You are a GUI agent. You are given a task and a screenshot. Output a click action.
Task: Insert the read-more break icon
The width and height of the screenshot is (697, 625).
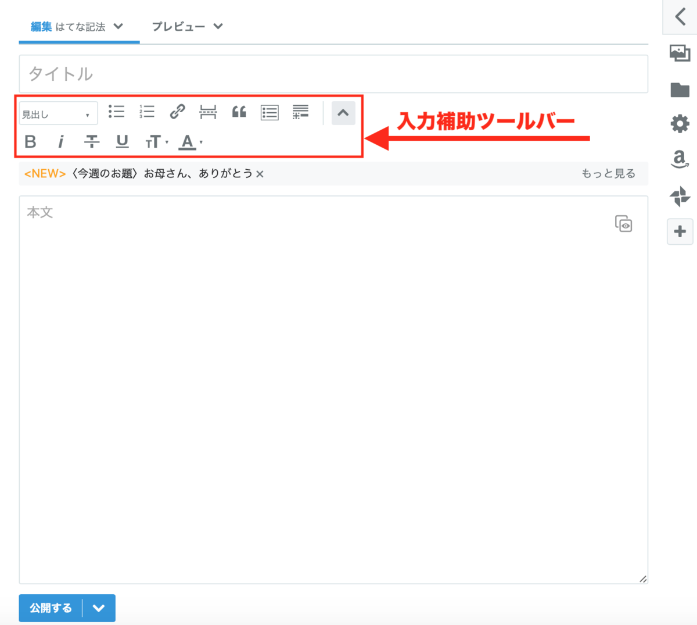click(x=208, y=112)
